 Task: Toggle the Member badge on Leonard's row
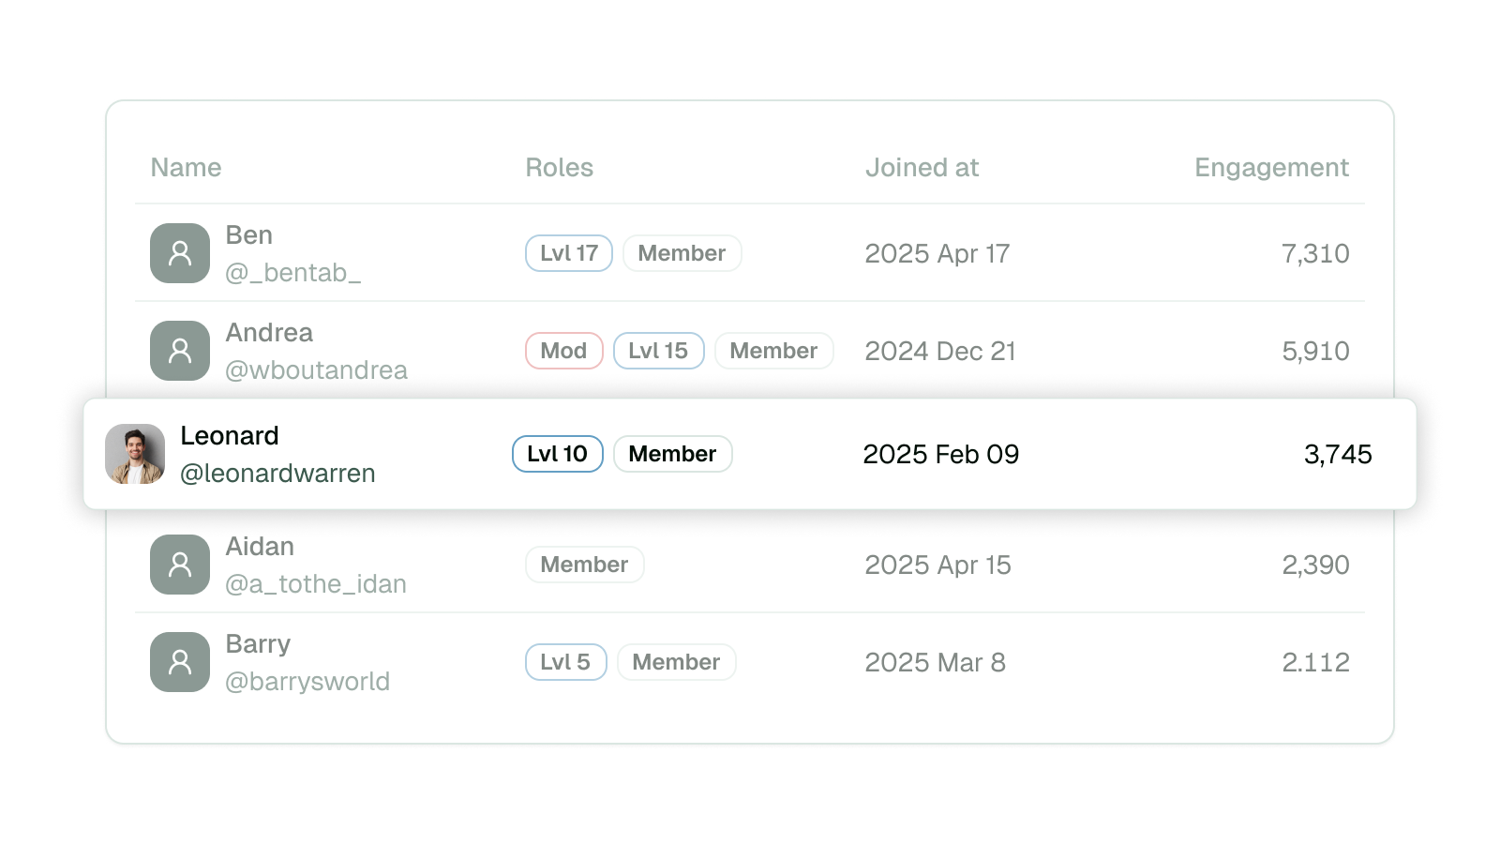[672, 453]
